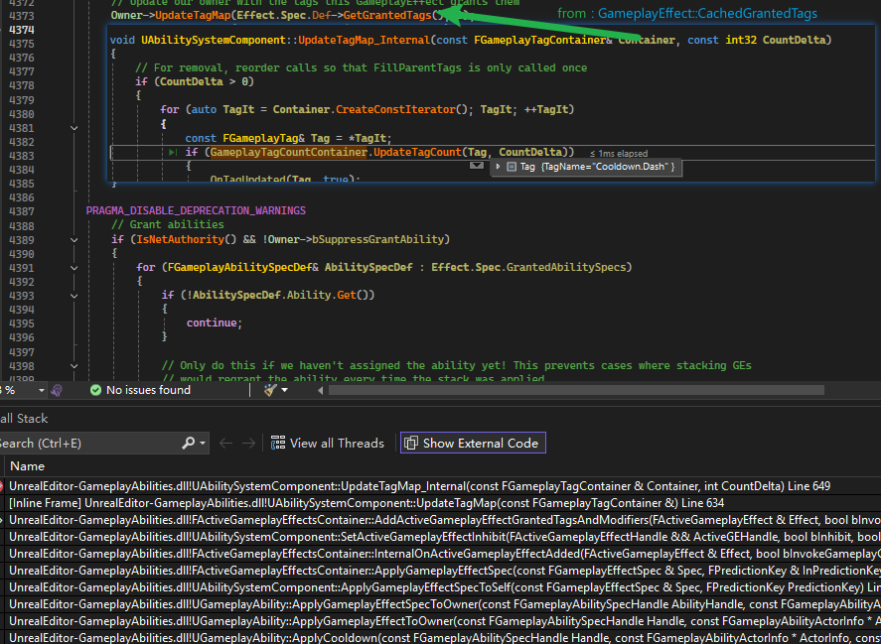Collapse the if block at line 4393

click(74, 296)
